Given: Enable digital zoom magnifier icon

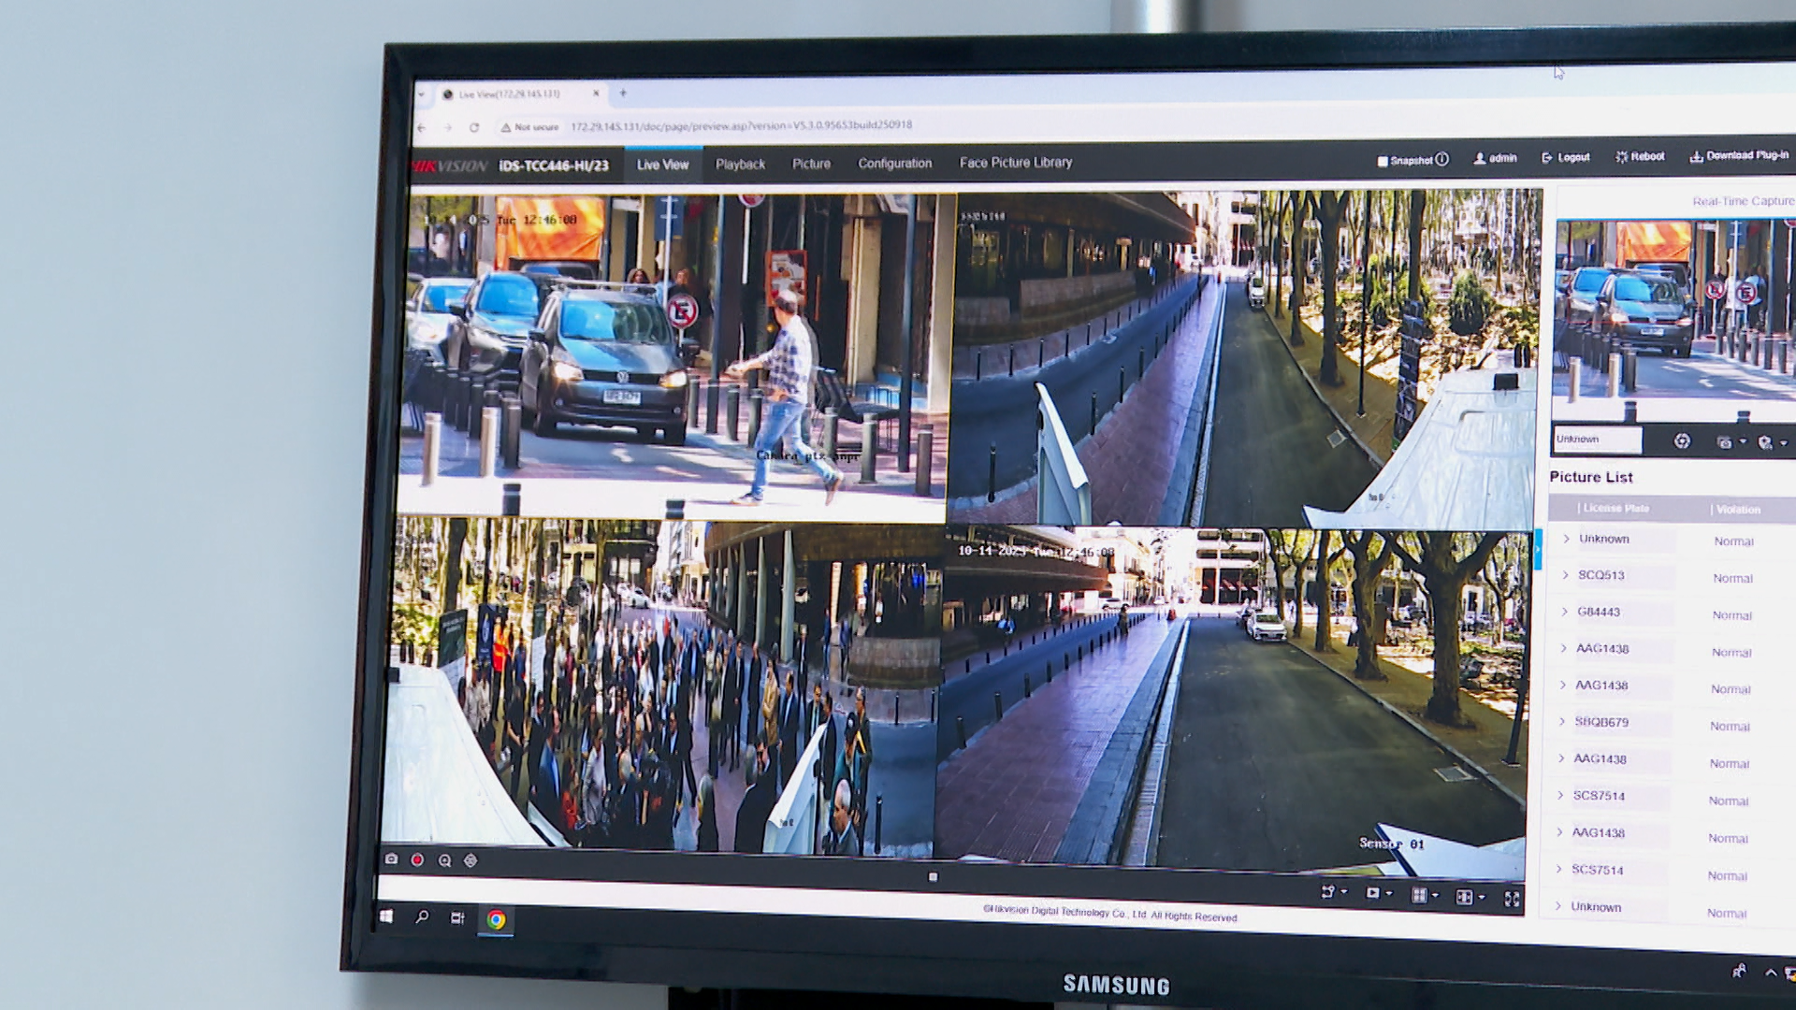Looking at the screenshot, I should point(444,860).
